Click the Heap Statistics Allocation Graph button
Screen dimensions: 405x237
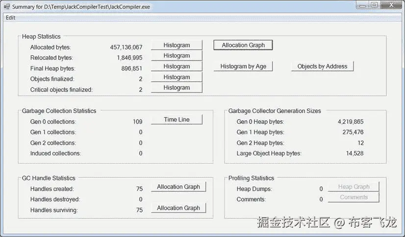[x=243, y=45]
